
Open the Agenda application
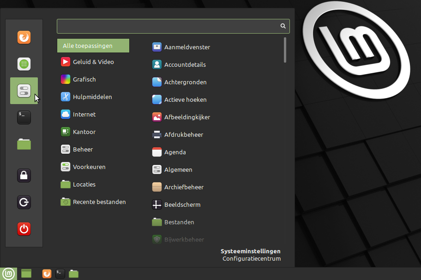tap(175, 152)
